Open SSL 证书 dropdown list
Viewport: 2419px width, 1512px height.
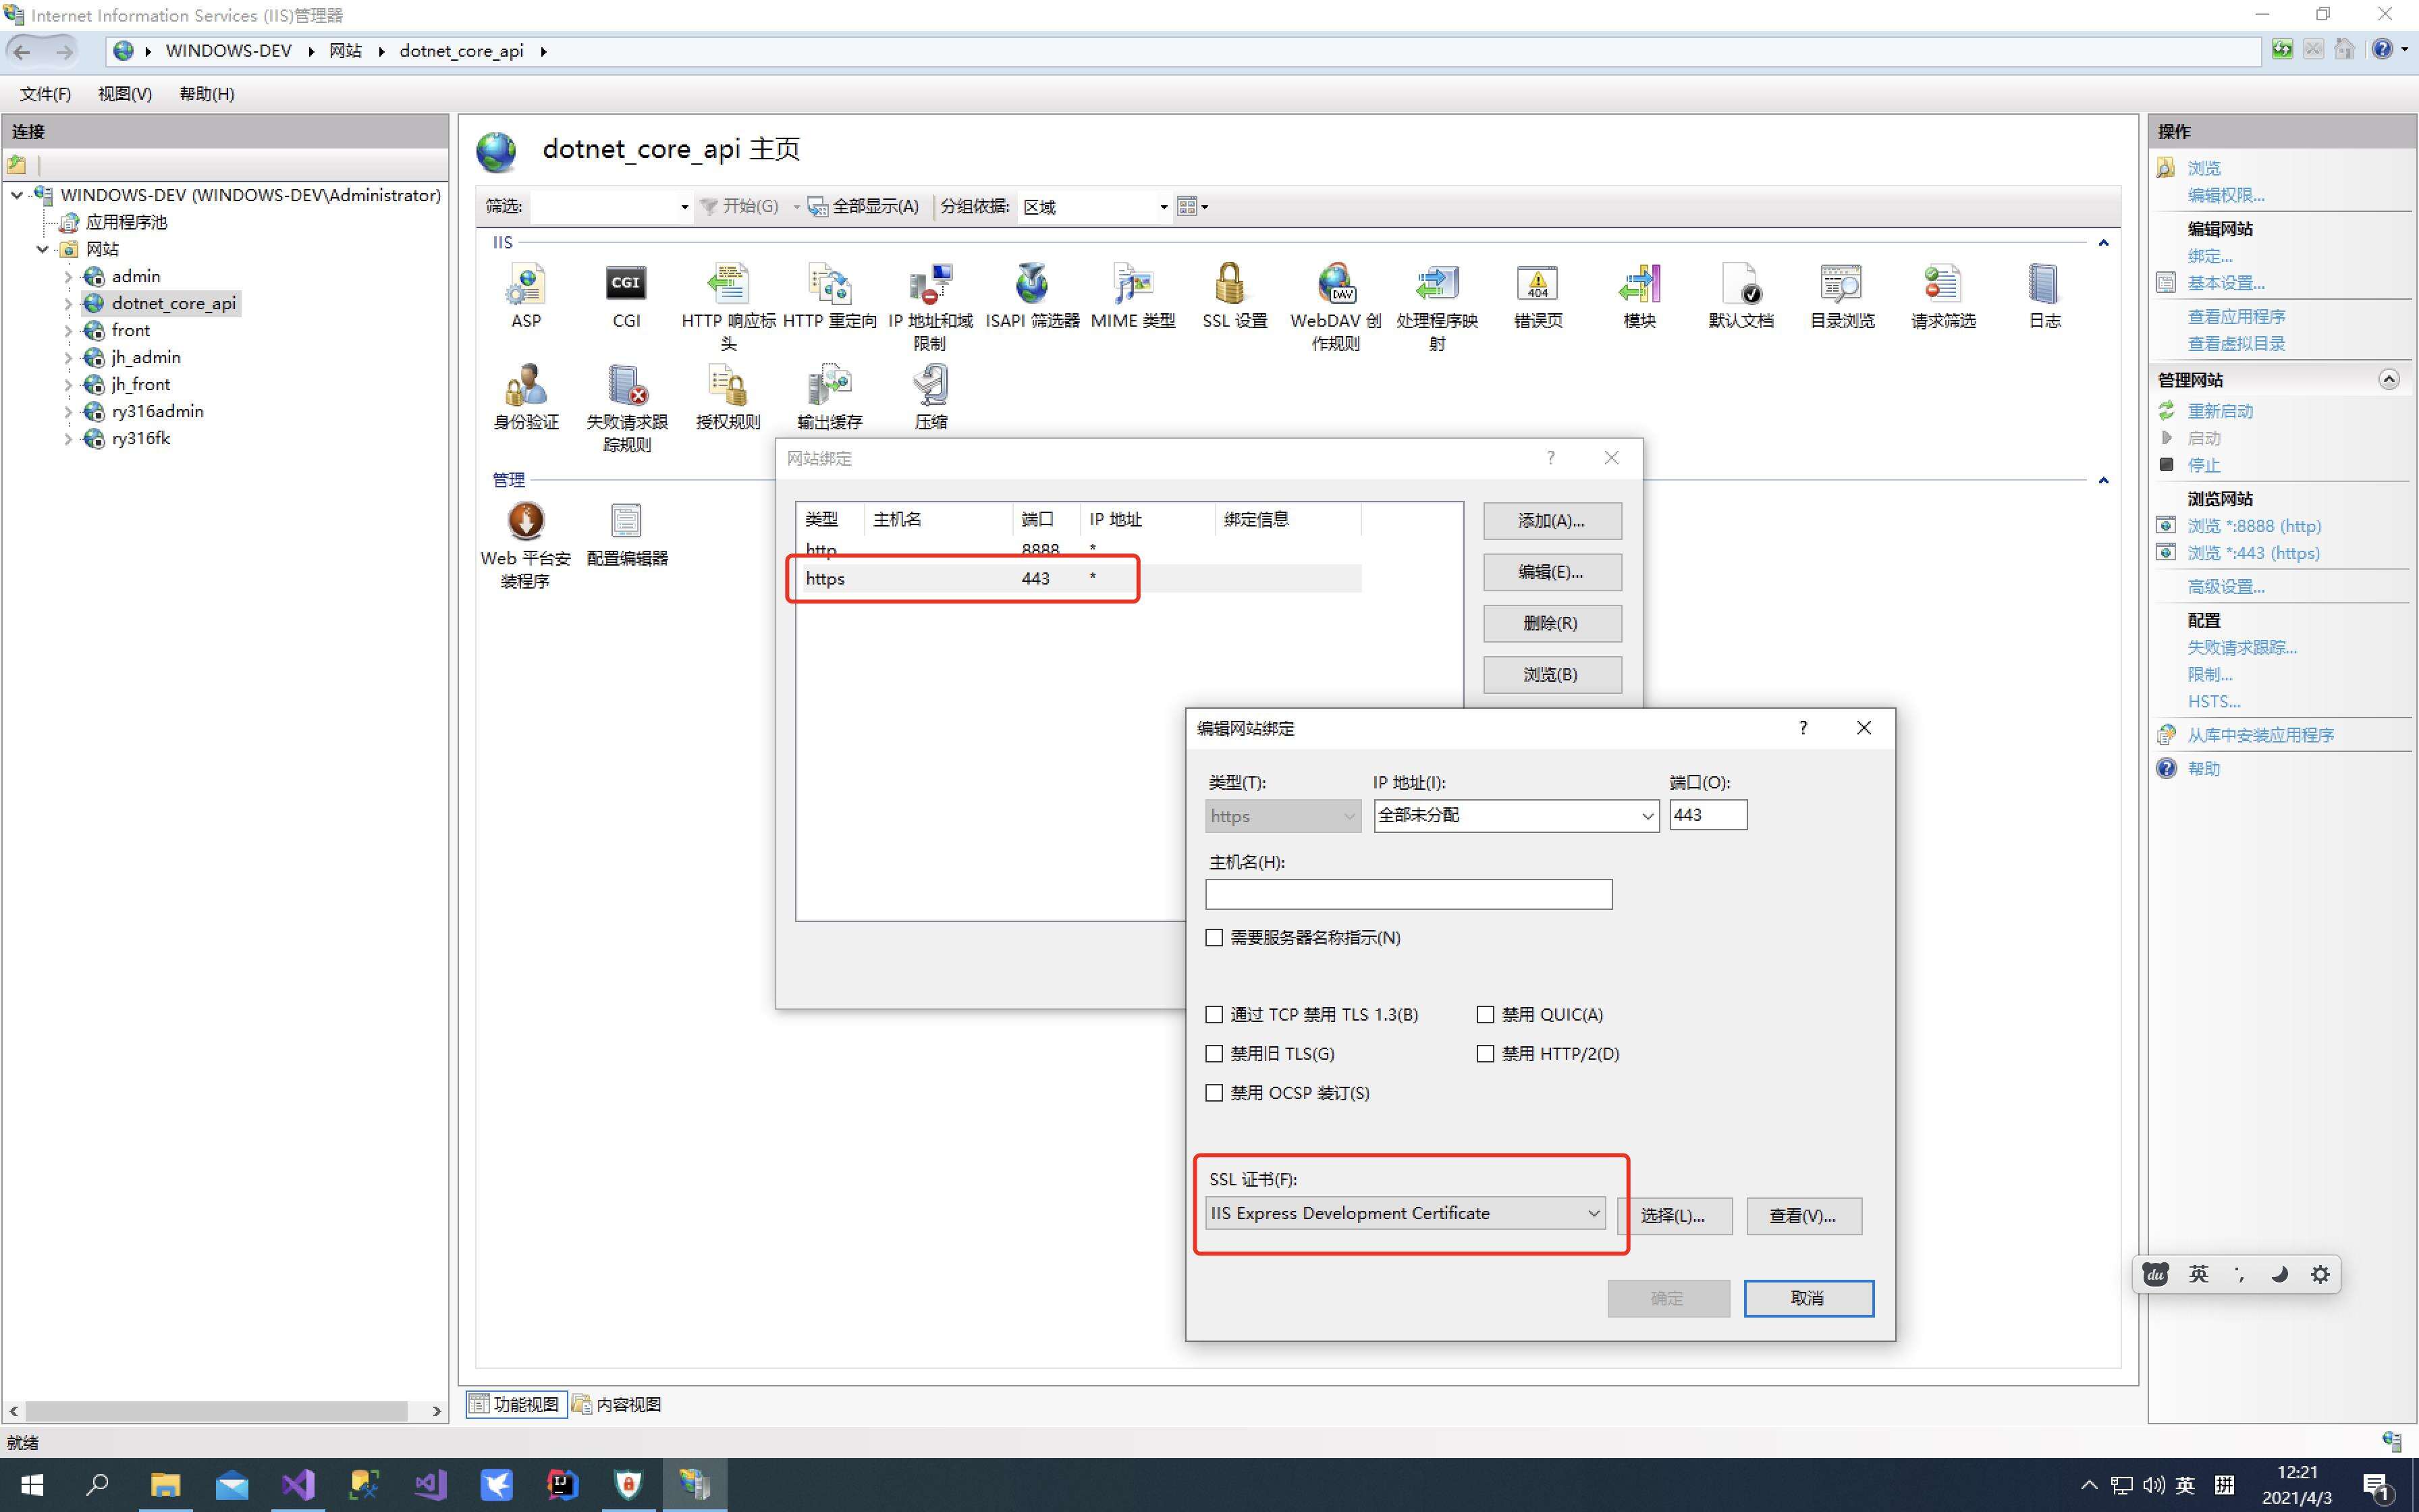1405,1213
